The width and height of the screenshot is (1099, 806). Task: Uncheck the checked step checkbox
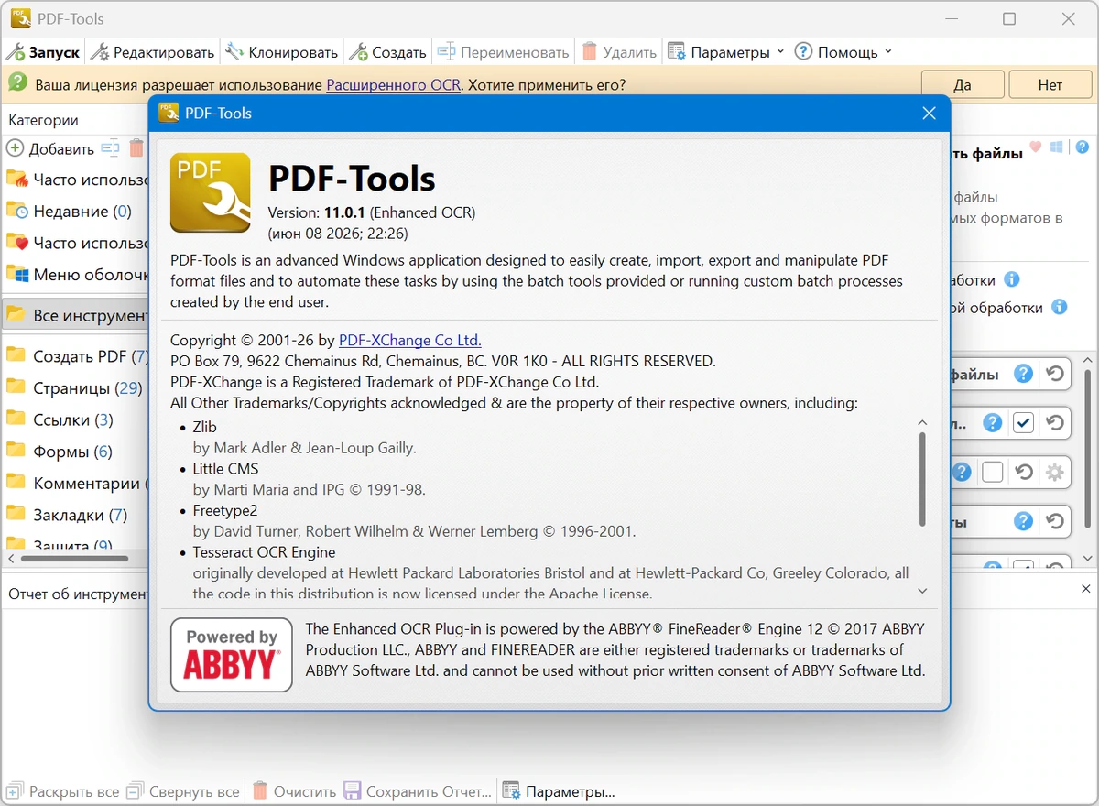coord(1024,423)
